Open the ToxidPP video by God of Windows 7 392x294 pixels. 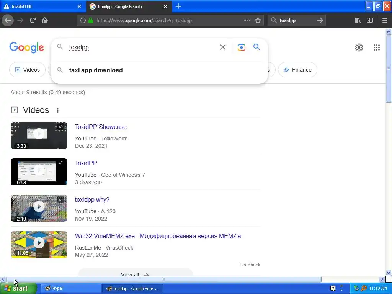(86, 163)
